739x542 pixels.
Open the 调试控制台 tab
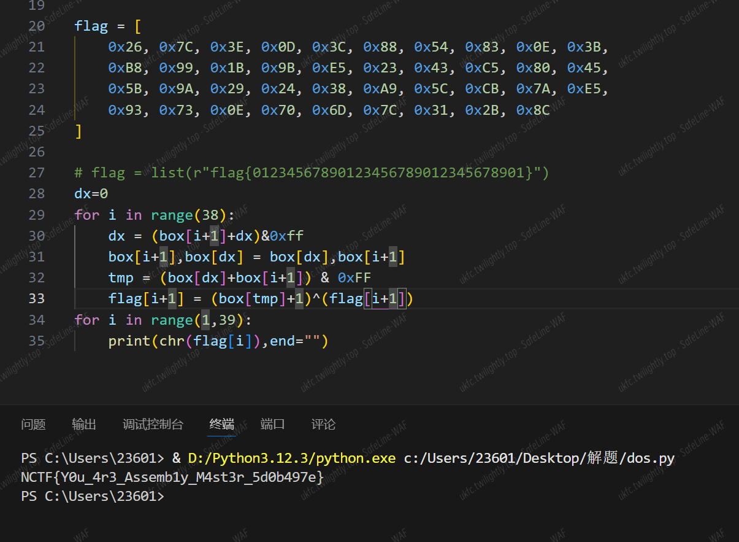point(153,424)
